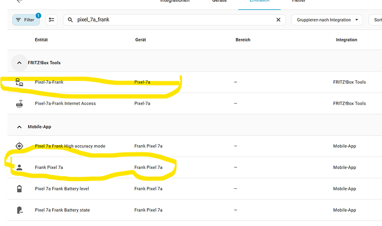Open Gruppieren nach Integration dropdown
This screenshot has height=226, width=382.
pyautogui.click(x=327, y=20)
